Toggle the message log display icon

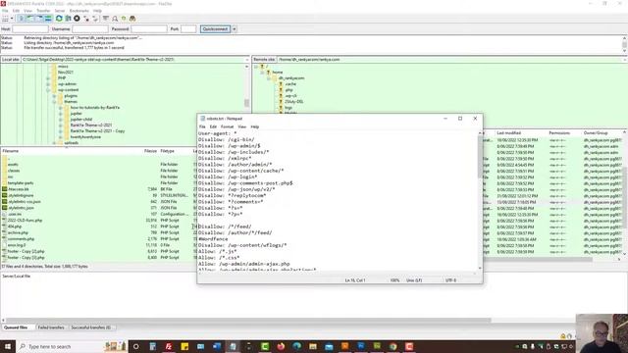pos(22,19)
